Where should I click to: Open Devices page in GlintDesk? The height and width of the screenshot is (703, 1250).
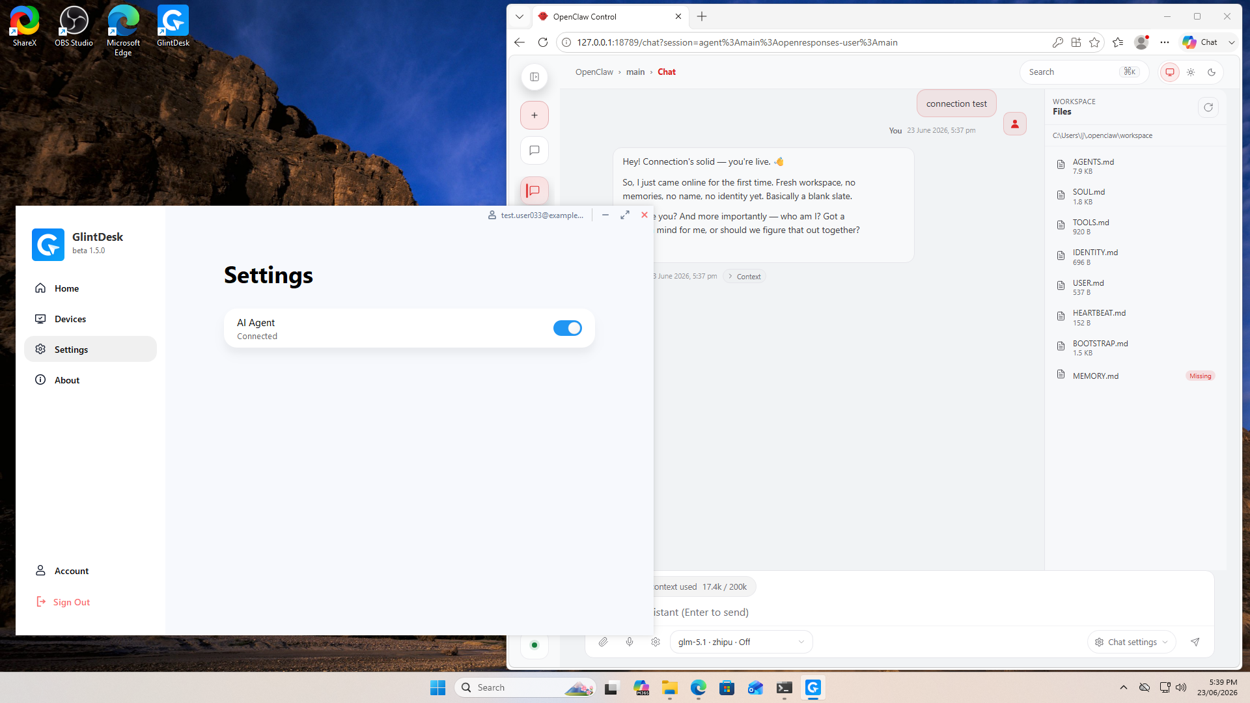(x=90, y=319)
